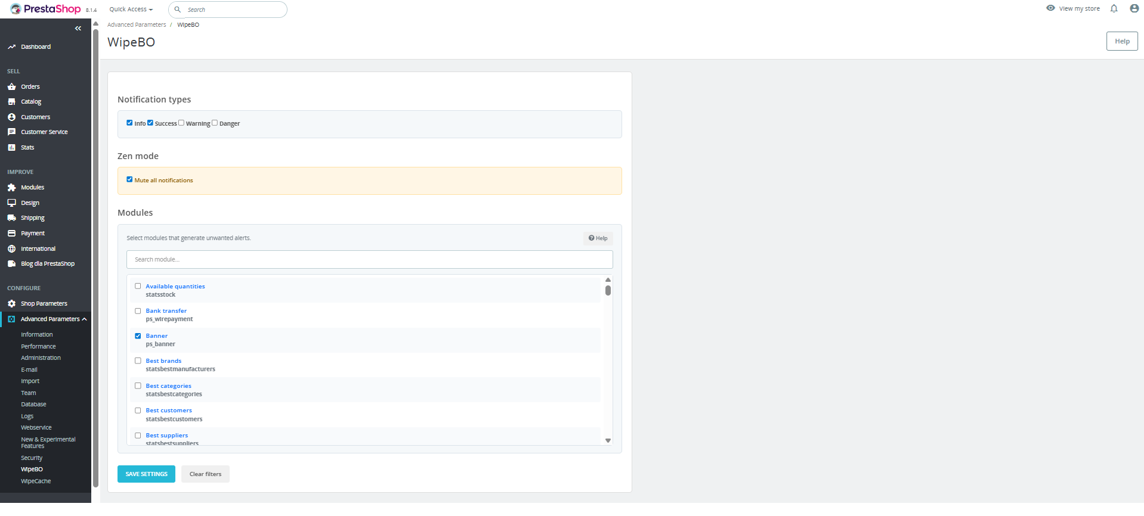Click the Clear filters button

[x=205, y=474]
